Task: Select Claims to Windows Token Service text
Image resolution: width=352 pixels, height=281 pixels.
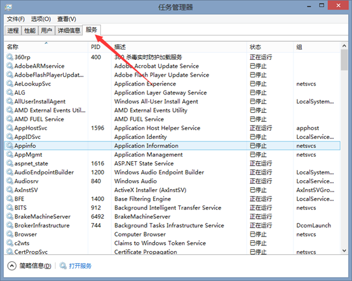Action: (x=160, y=243)
